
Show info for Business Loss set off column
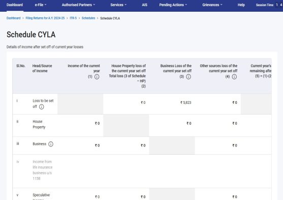pyautogui.click(x=188, y=77)
